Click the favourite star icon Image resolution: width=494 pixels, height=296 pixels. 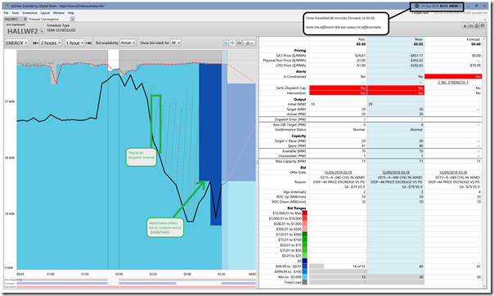click(x=465, y=26)
